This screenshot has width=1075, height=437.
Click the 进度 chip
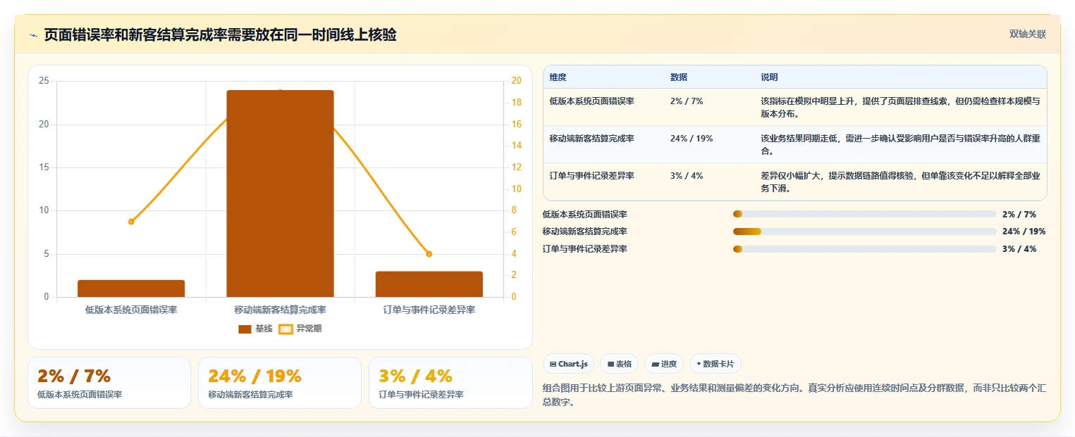(x=664, y=364)
